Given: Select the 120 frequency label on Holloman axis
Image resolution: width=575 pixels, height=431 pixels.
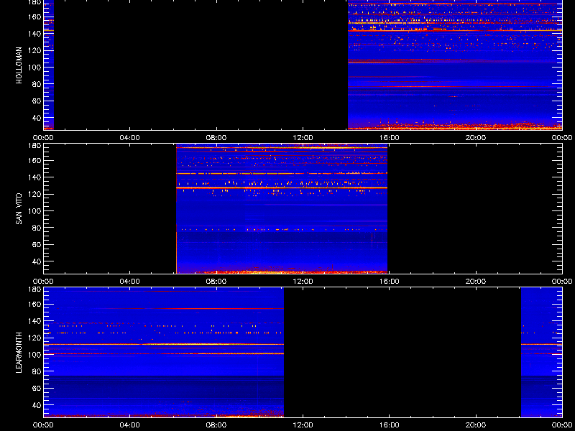Looking at the screenshot, I should 35,50.
